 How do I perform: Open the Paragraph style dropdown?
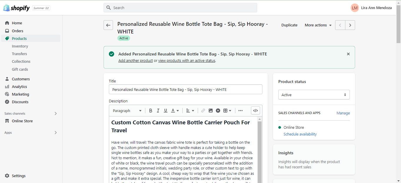127,111
